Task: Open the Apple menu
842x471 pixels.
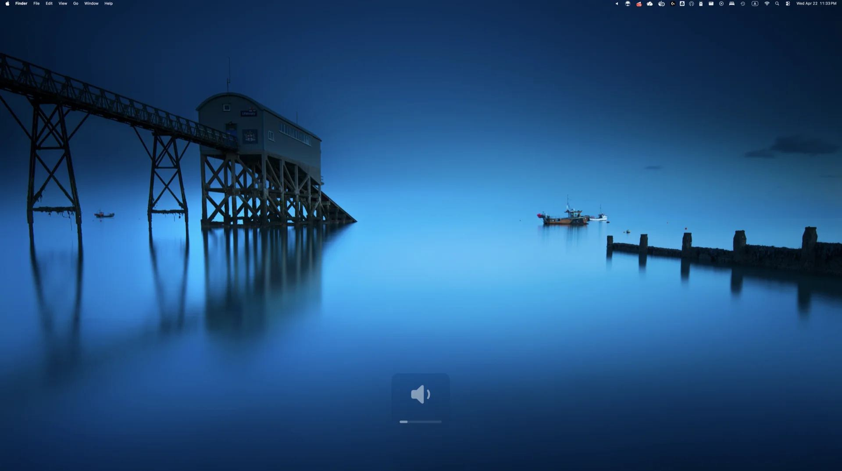Action: coord(7,4)
